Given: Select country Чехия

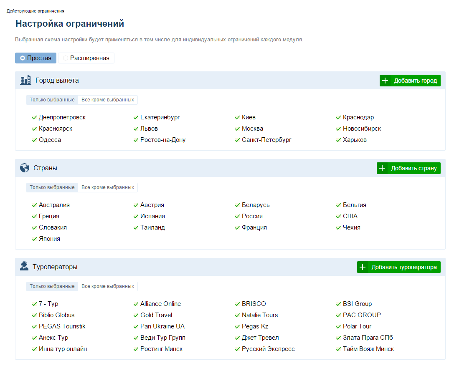Looking at the screenshot, I should pos(351,227).
